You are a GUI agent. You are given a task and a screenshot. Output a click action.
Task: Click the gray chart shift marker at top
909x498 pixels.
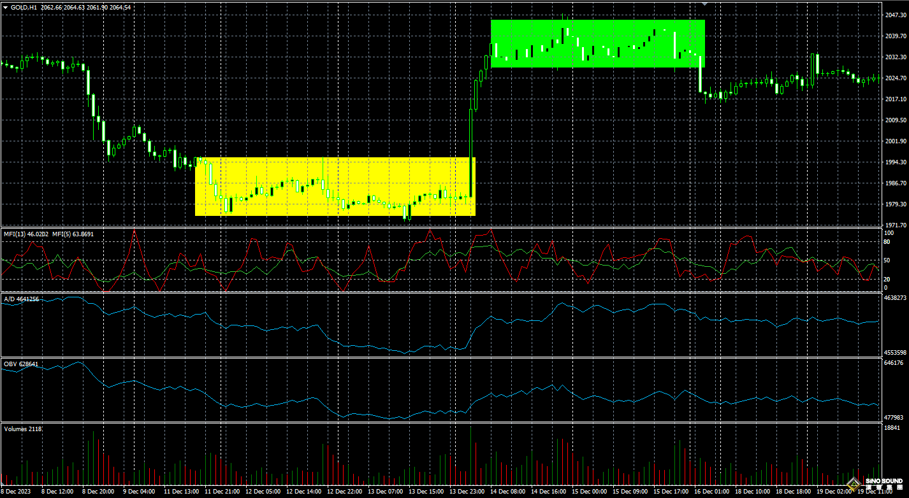704,4
